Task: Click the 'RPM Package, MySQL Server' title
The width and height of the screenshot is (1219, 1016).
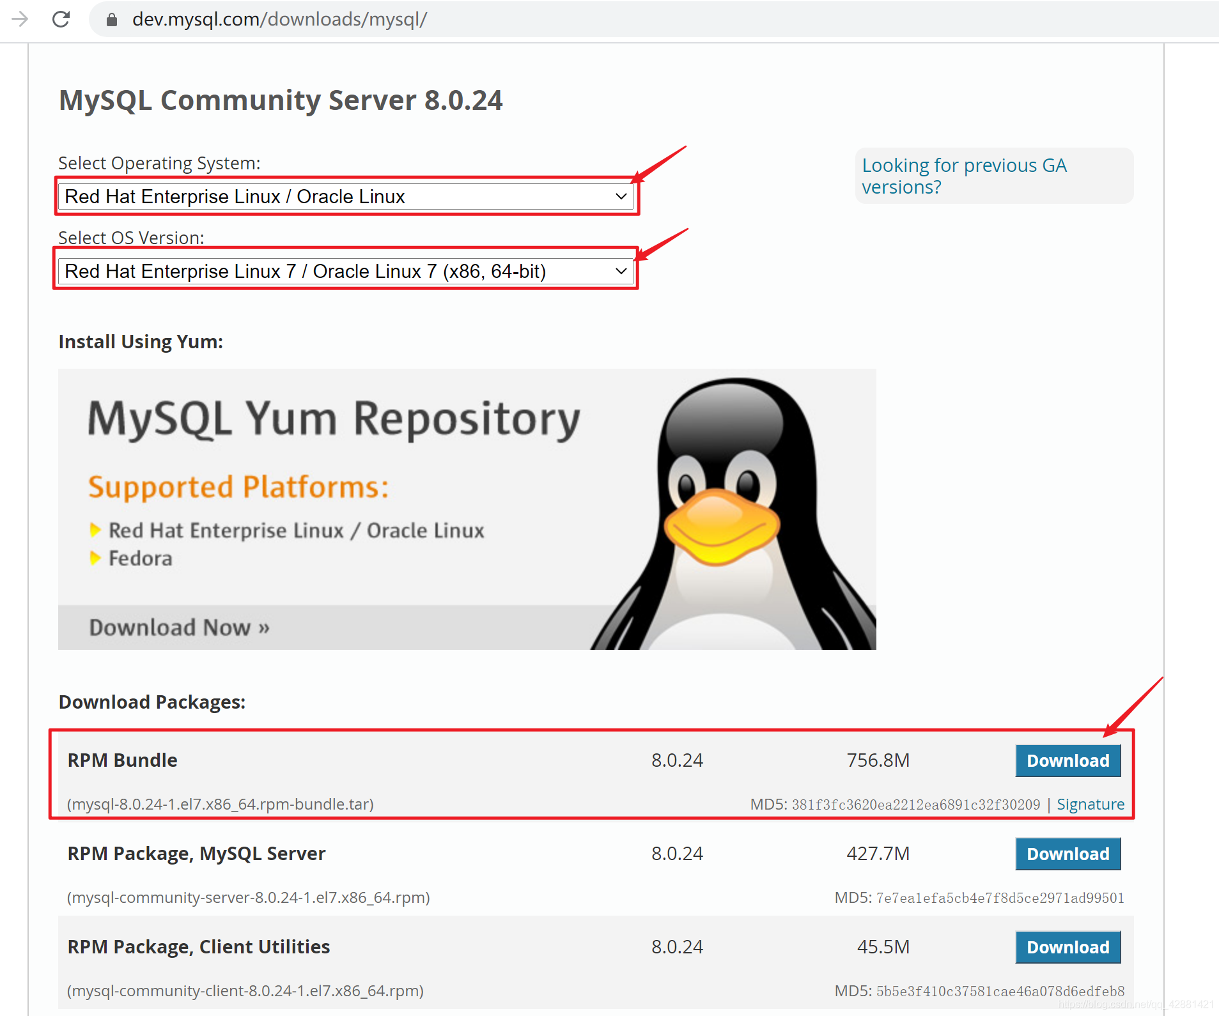Action: pyautogui.click(x=197, y=853)
